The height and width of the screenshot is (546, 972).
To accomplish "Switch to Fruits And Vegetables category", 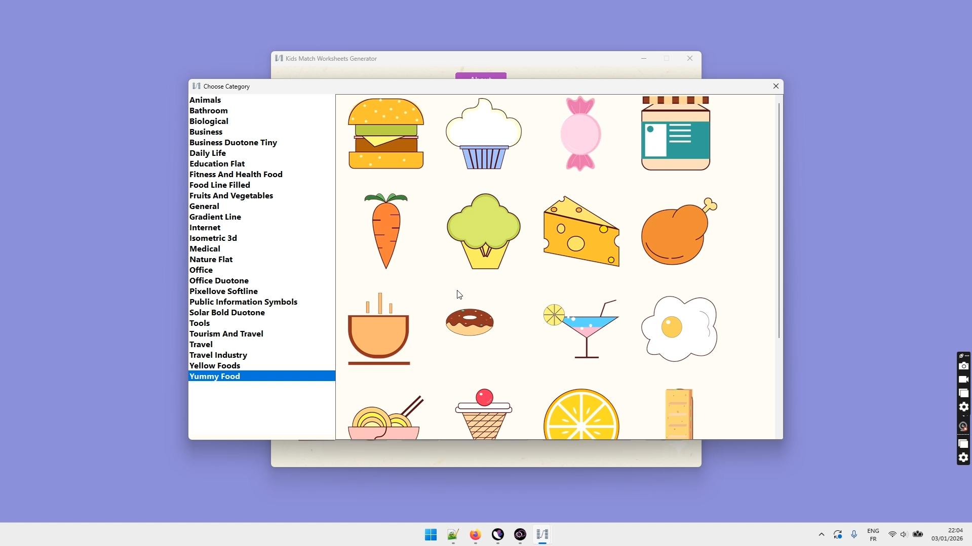I will (231, 196).
